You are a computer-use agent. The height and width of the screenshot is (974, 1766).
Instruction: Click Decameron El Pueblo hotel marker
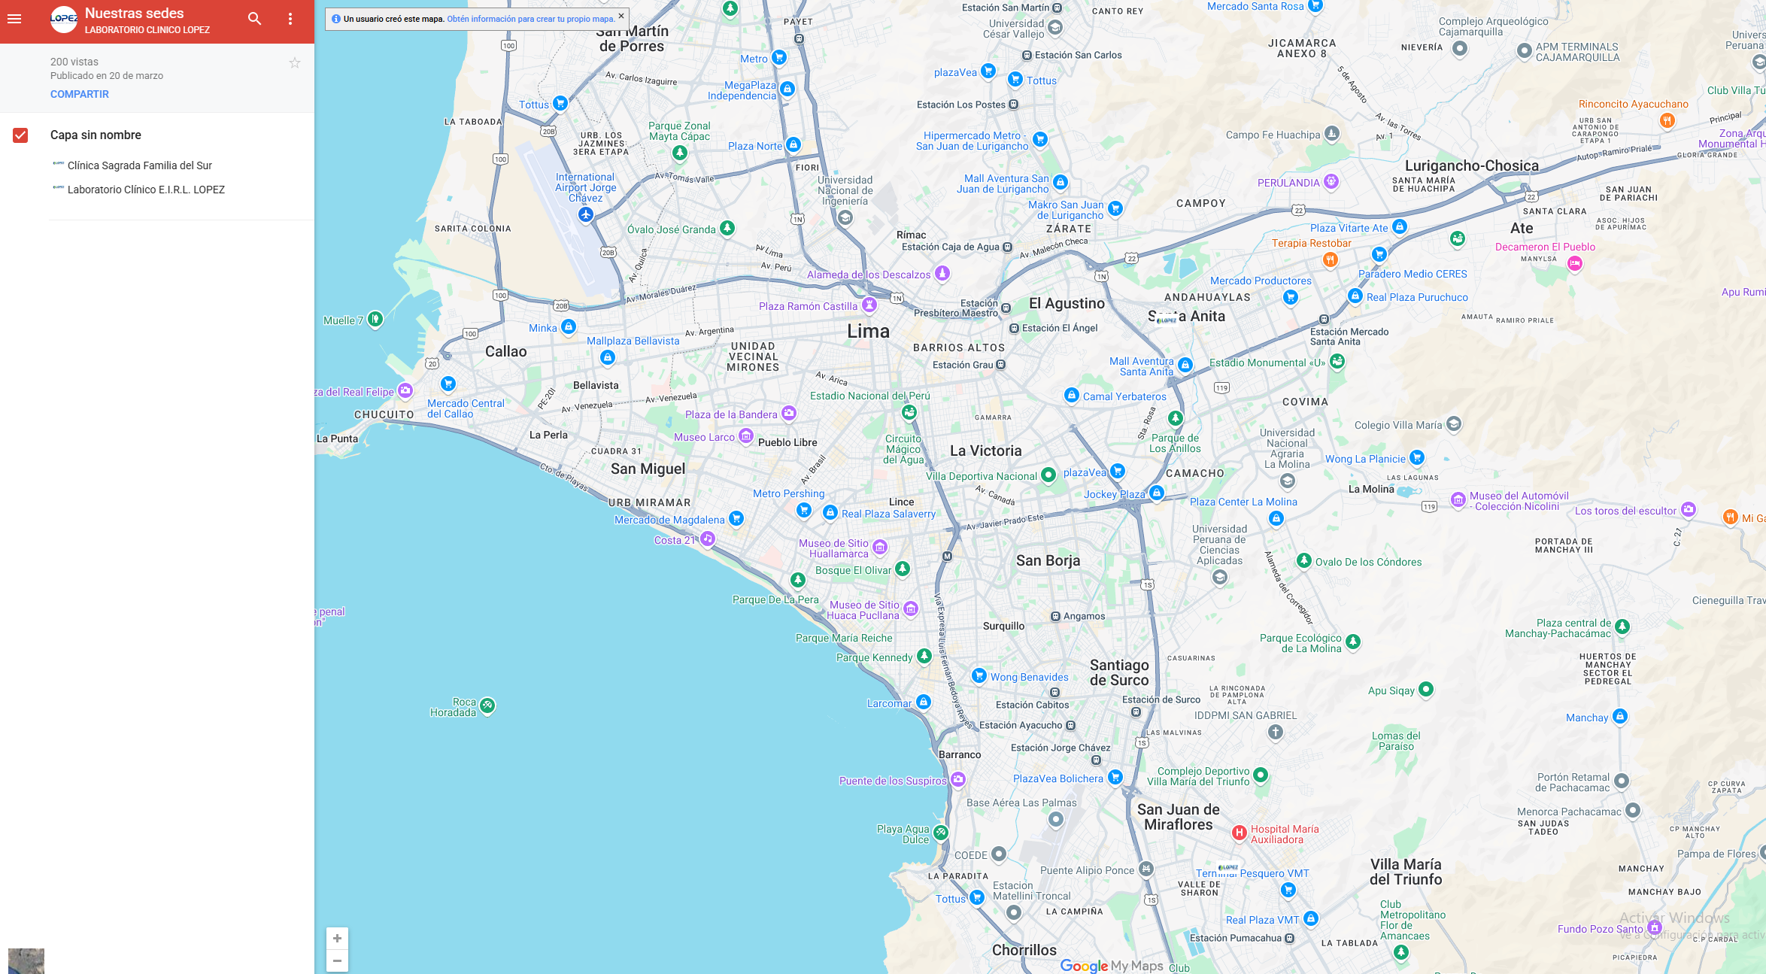pos(1574,263)
